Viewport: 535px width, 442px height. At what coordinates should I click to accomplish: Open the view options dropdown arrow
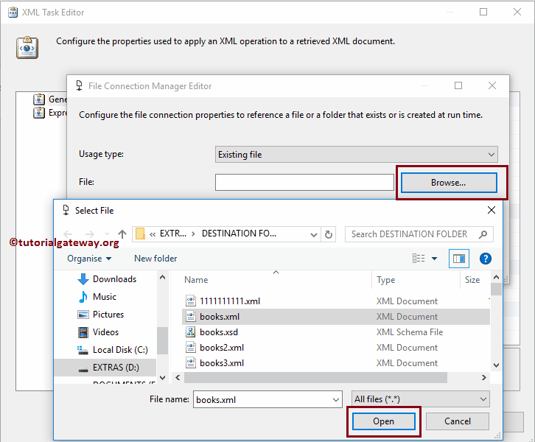click(x=434, y=259)
